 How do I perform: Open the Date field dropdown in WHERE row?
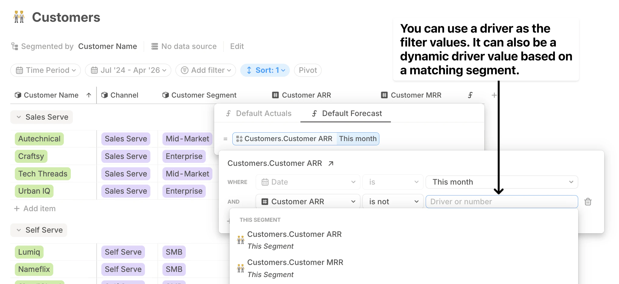coord(308,182)
